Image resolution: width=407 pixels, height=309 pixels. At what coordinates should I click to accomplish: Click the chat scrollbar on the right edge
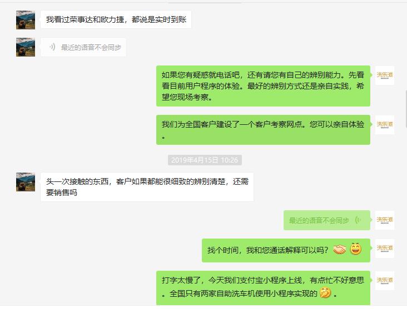click(406, 109)
